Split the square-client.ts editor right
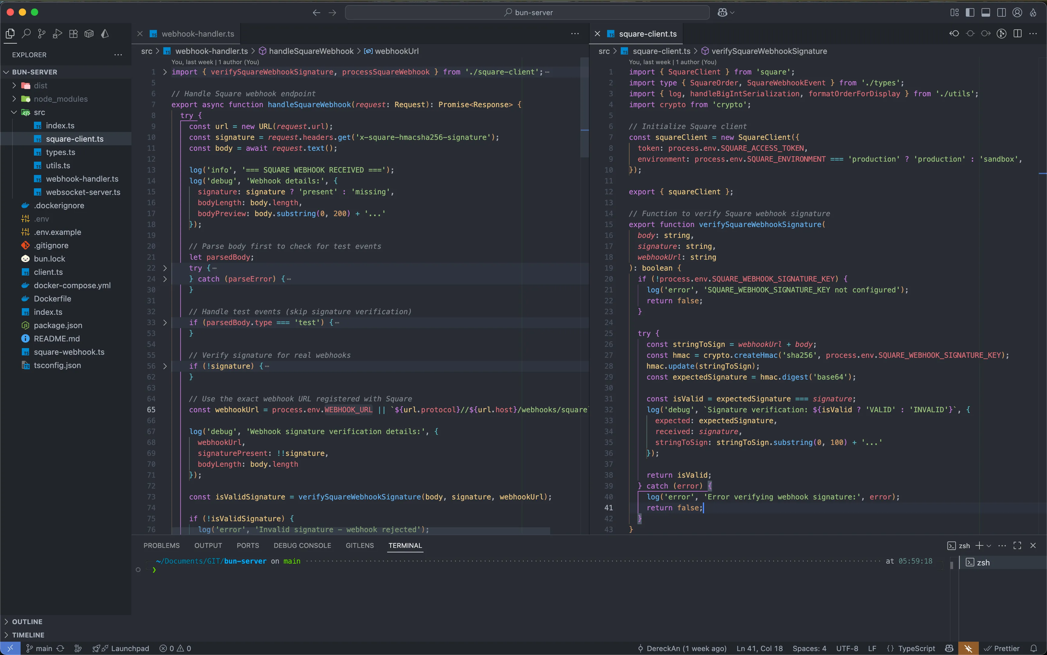The height and width of the screenshot is (655, 1047). (x=1018, y=33)
